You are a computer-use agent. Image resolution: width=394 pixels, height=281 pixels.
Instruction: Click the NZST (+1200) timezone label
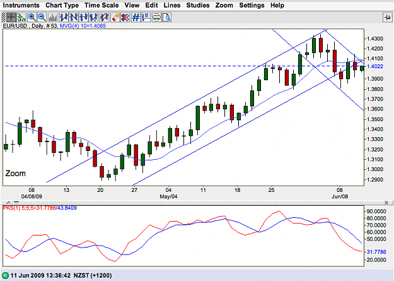93,275
